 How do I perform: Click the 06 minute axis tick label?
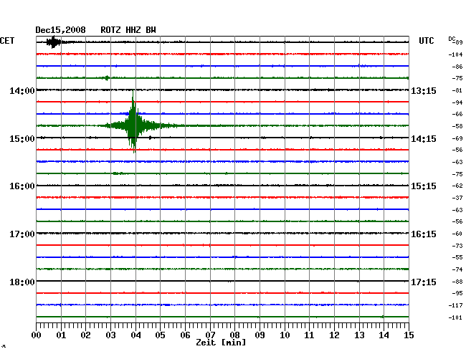(x=185, y=335)
